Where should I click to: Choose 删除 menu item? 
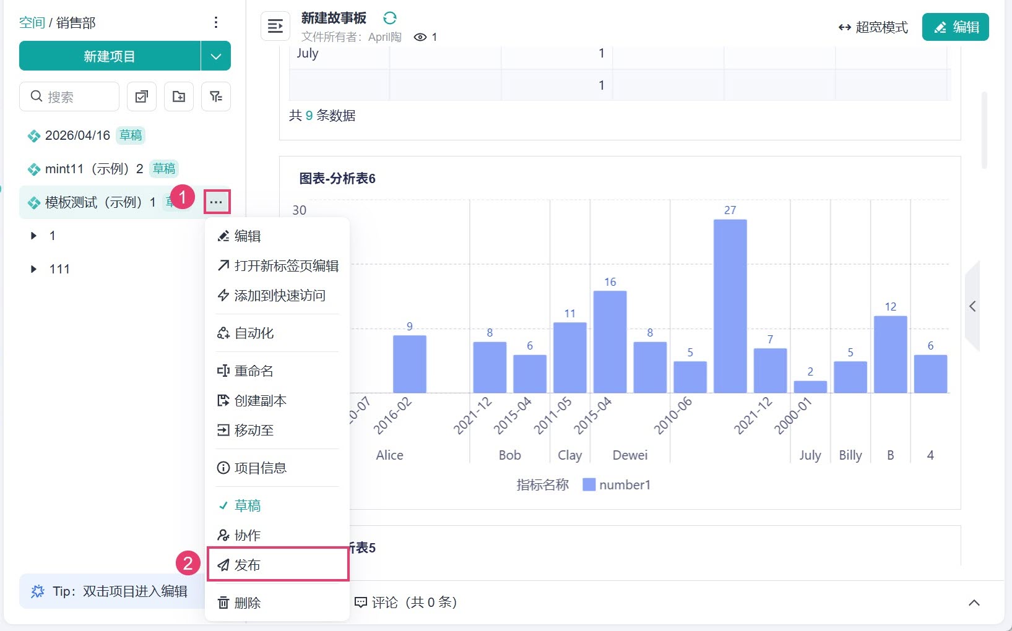pyautogui.click(x=277, y=603)
